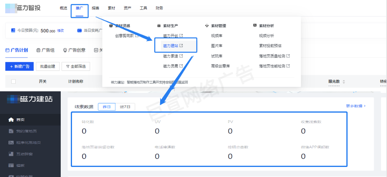The width and height of the screenshot is (387, 177).
Task: Click the 新建广告 button
Action: coord(19,66)
